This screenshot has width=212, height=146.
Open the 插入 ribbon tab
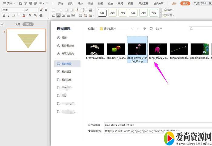click(71, 4)
